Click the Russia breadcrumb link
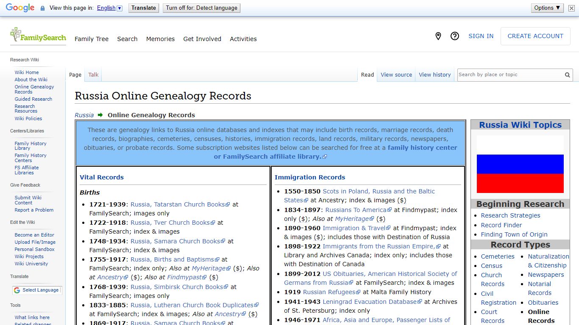This screenshot has height=325, width=579. 84,115
